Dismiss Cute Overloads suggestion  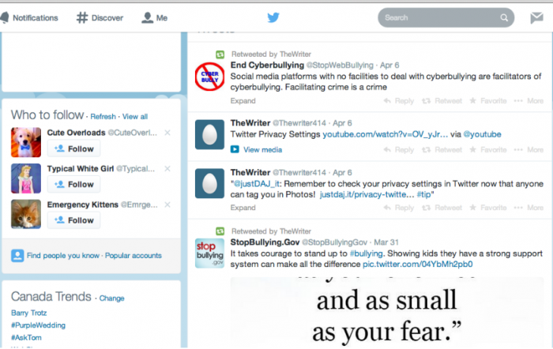point(167,133)
